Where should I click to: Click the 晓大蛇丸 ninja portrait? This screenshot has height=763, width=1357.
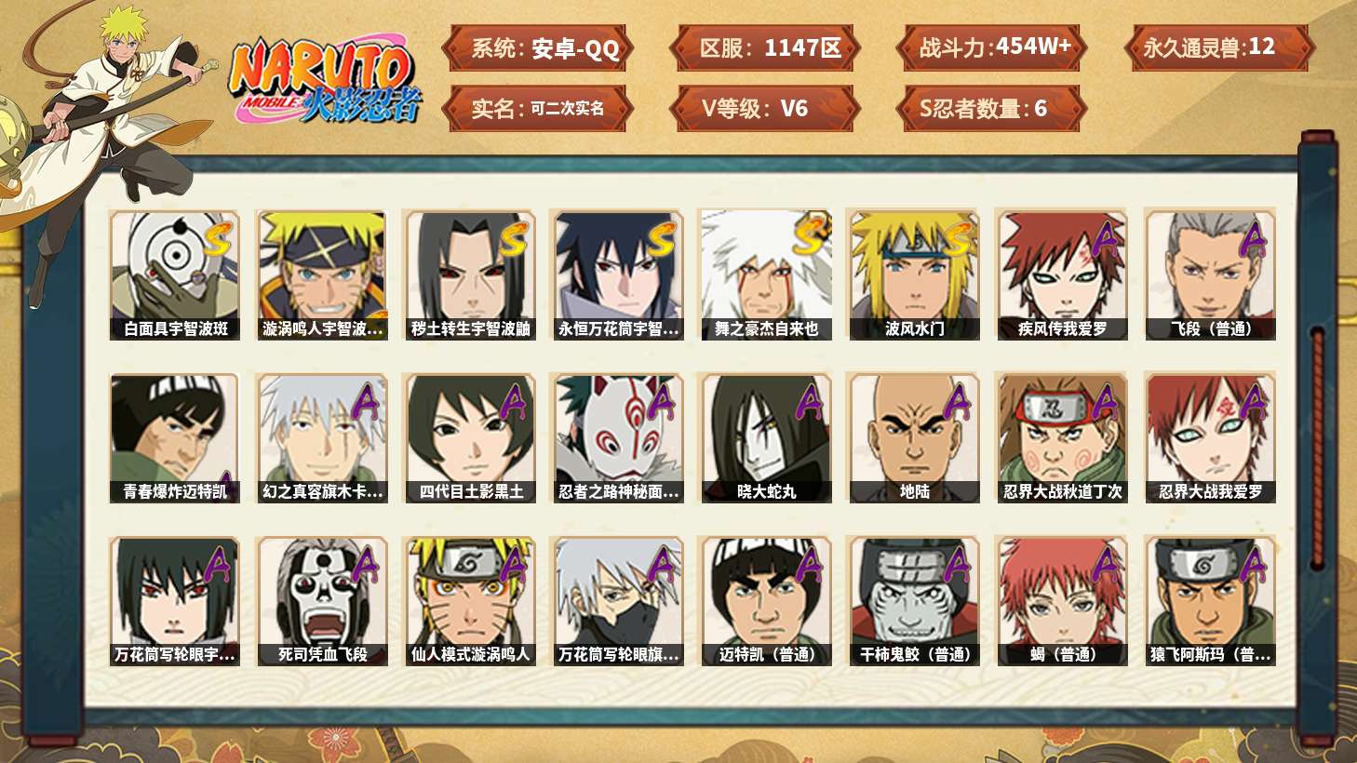point(766,438)
